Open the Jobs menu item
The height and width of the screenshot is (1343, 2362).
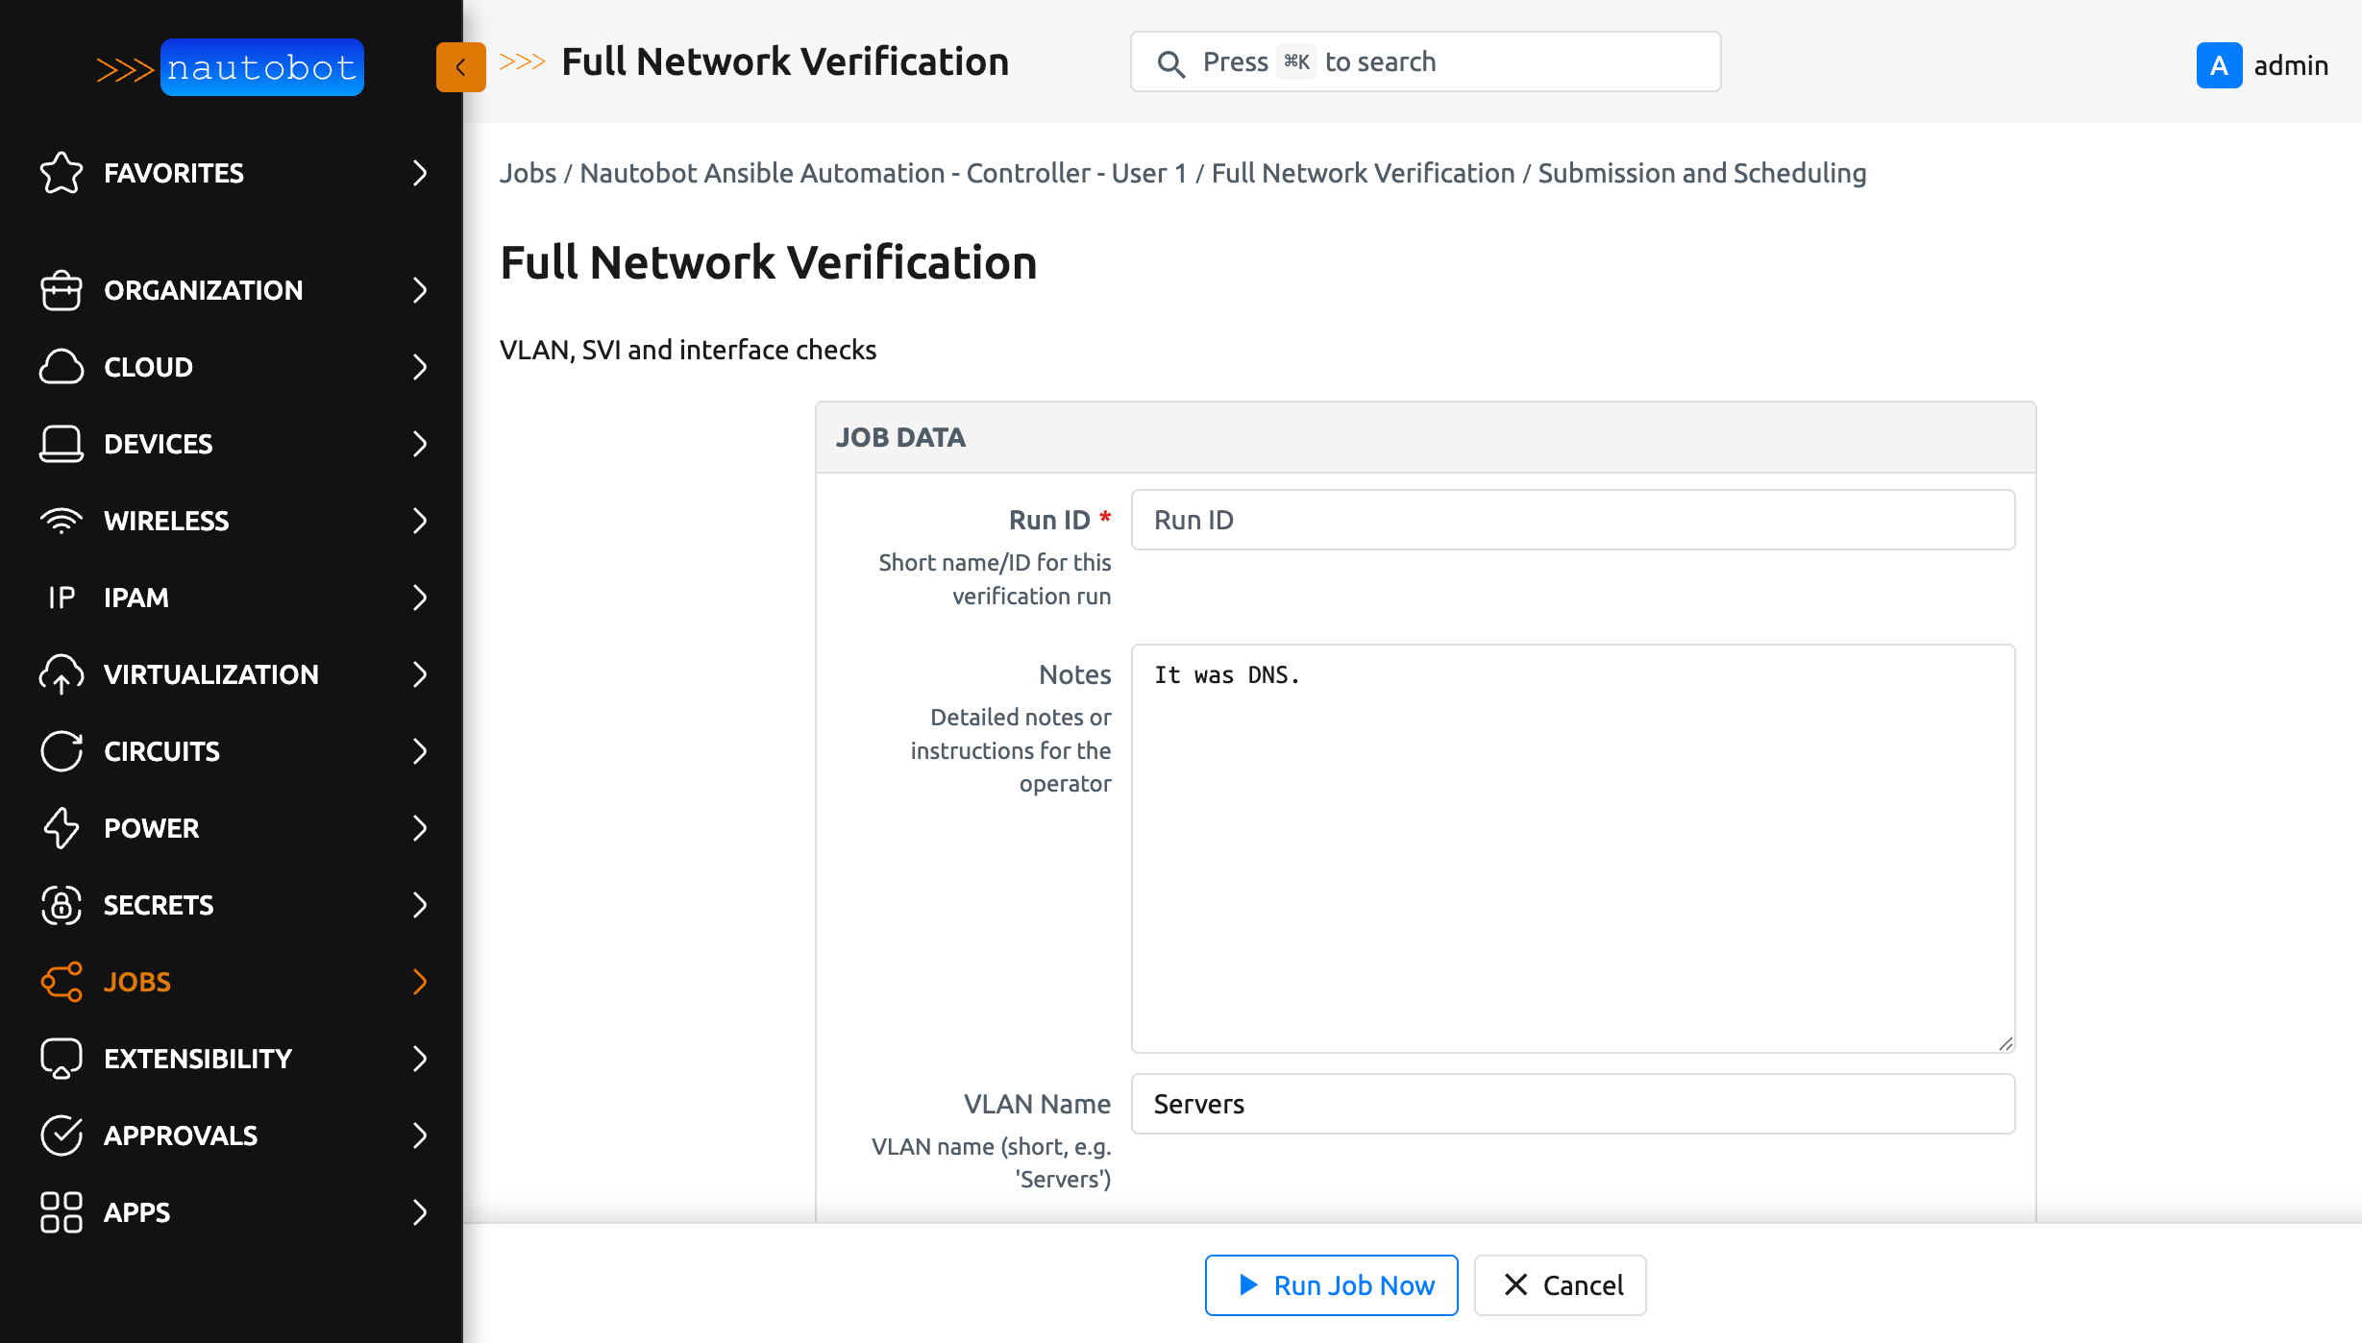(x=137, y=982)
